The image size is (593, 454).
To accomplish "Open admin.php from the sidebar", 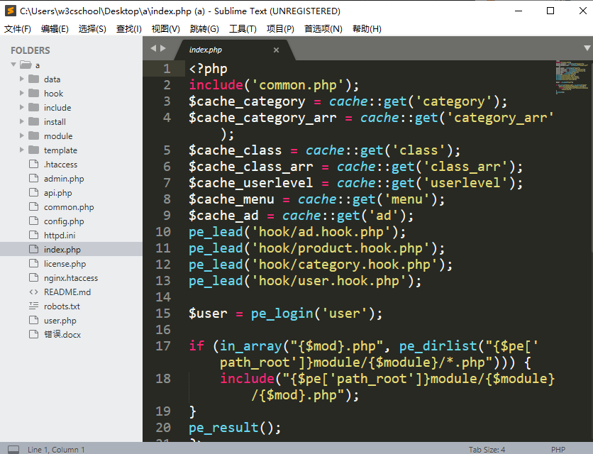I will point(64,179).
